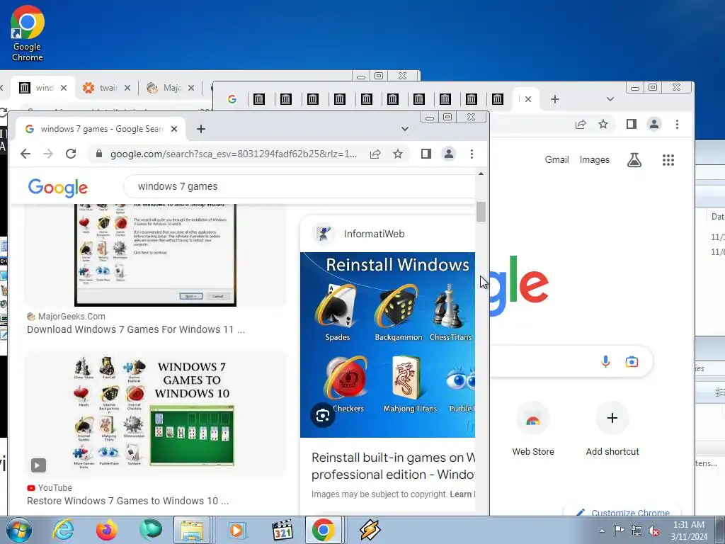Open the MajorGeeks setup wizard image thumbnail
Image resolution: width=725 pixels, height=544 pixels.
155,254
